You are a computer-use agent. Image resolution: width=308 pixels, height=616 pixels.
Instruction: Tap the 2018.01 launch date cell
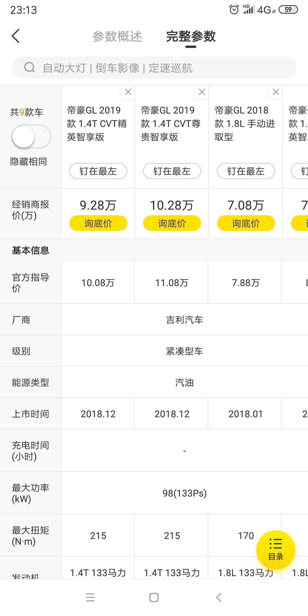245,414
